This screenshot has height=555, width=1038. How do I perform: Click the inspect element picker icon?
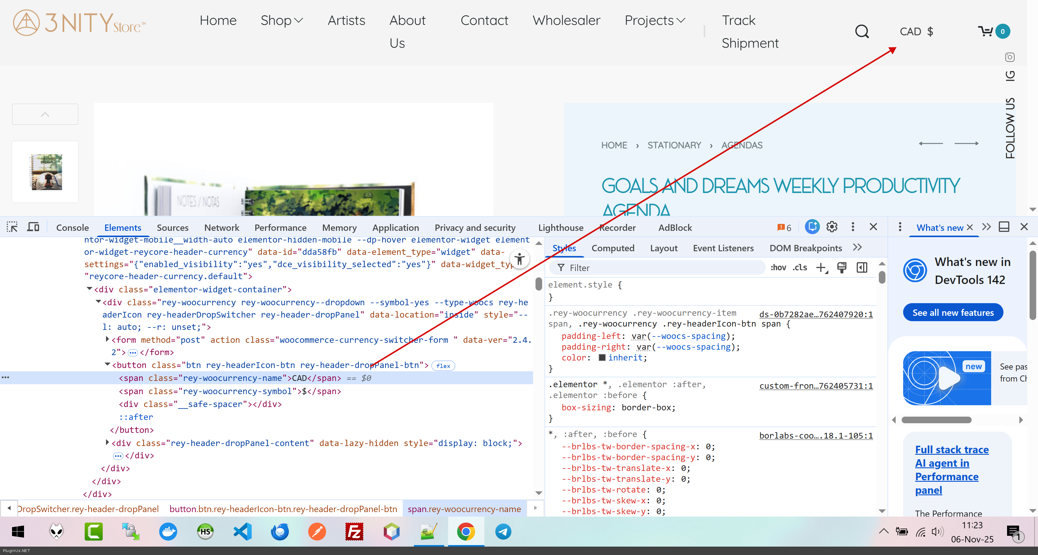[x=12, y=227]
